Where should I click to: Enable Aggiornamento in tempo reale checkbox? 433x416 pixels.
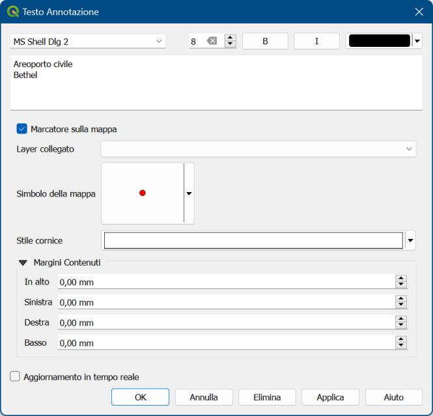tap(15, 376)
